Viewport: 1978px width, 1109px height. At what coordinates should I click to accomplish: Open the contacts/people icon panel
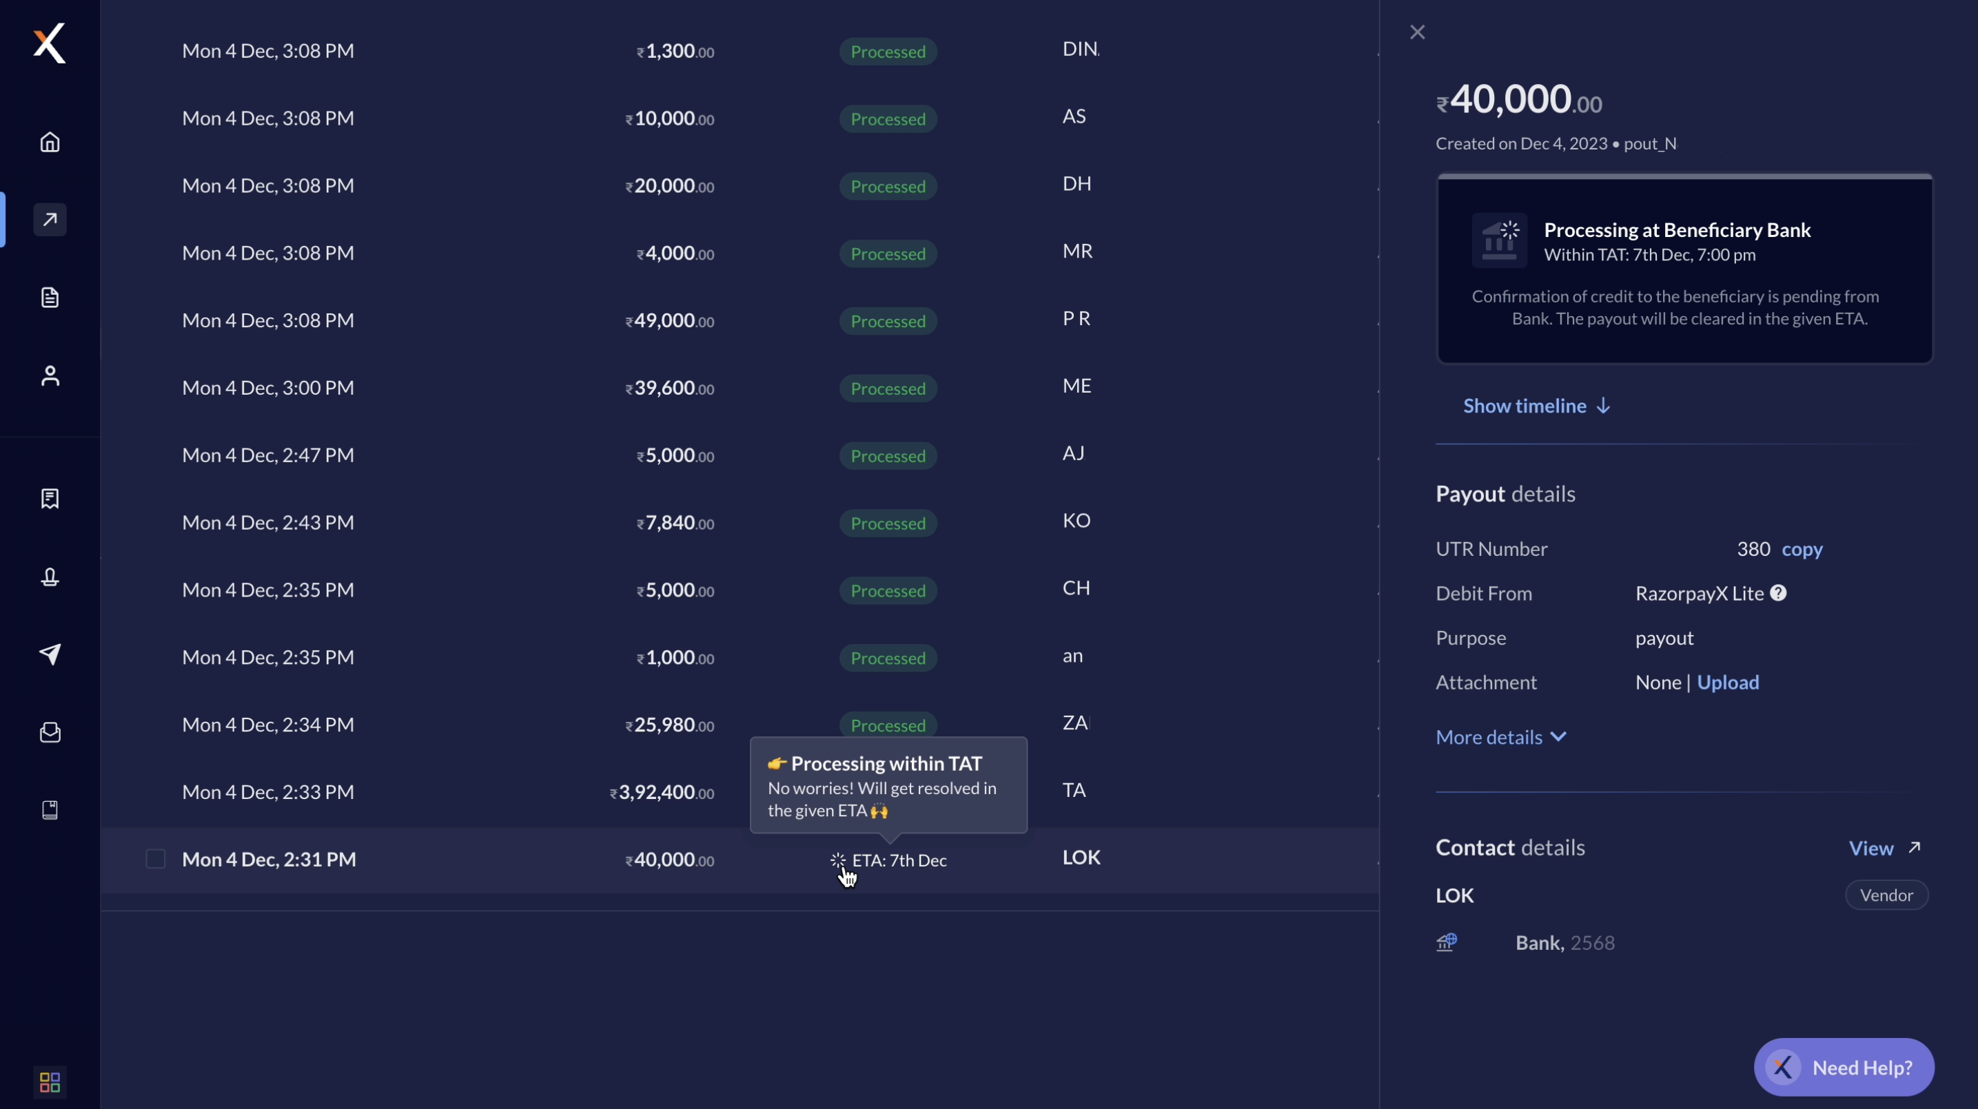(x=49, y=377)
